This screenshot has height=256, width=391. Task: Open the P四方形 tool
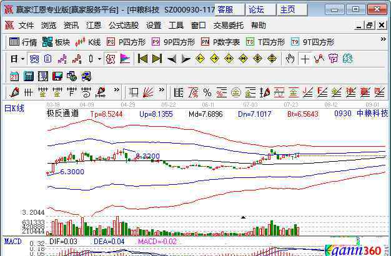[126, 42]
